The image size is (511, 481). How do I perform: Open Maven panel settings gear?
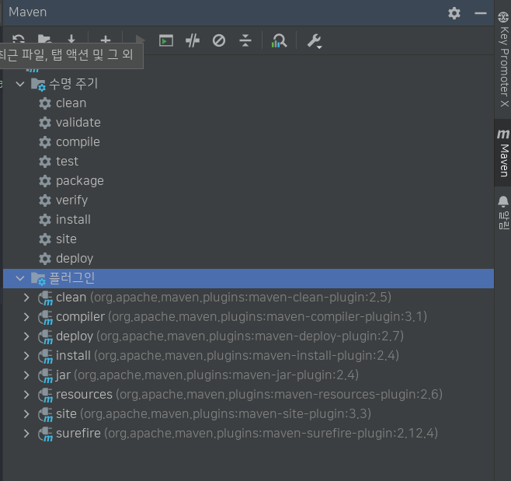tap(454, 13)
